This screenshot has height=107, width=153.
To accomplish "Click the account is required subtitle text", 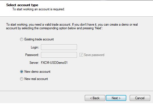I will [x=39, y=9].
